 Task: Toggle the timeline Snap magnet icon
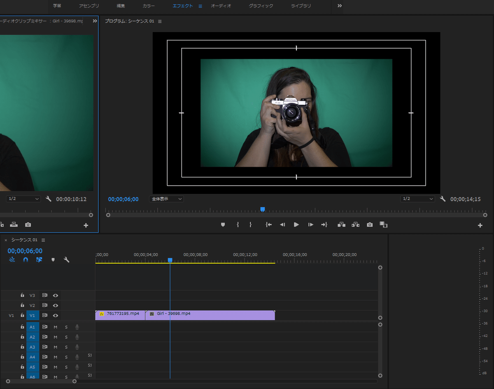pos(26,260)
